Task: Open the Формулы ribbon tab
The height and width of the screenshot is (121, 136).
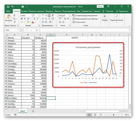Action: click(x=49, y=11)
